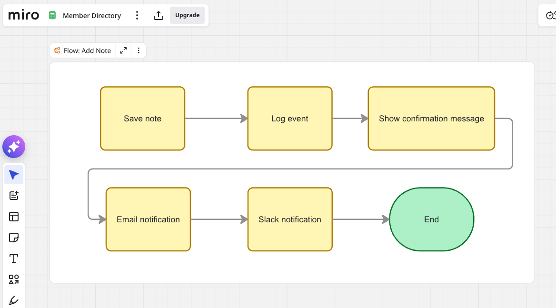Select the arrow from Save note to Log event
556x308 pixels.
[216, 119]
